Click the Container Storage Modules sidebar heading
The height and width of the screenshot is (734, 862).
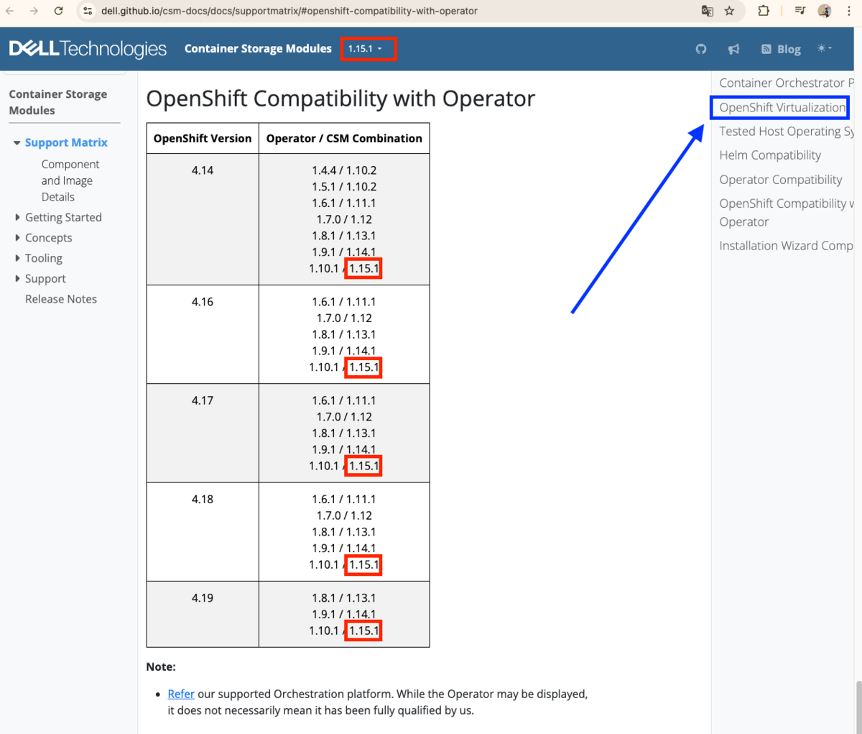click(x=57, y=102)
